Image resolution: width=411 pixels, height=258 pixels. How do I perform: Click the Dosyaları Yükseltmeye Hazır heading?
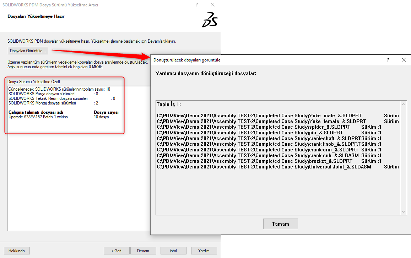(x=36, y=16)
